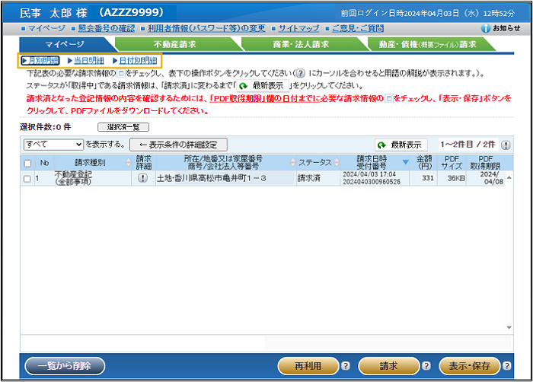Image resolution: width=533 pixels, height=382 pixels.
Task: Click the 請求詳細 exclamation icon in row 1
Action: tap(142, 178)
